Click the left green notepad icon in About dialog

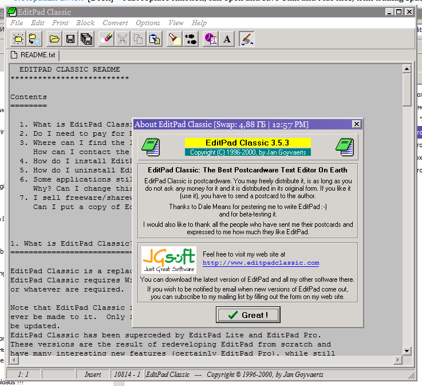(151, 147)
